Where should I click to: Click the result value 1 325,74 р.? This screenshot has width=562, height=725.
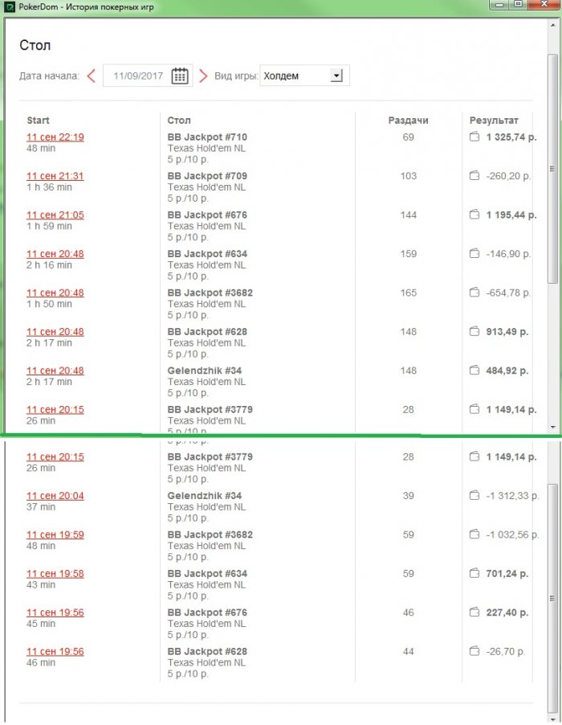tap(511, 137)
